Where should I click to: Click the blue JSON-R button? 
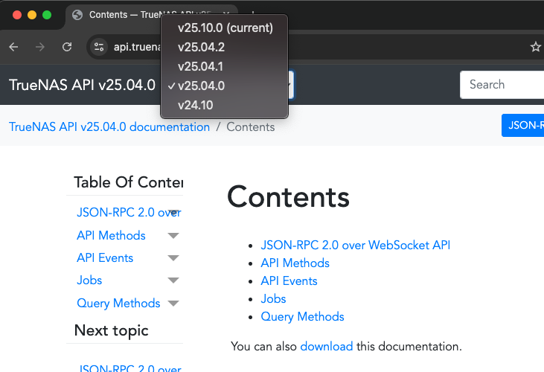[522, 125]
